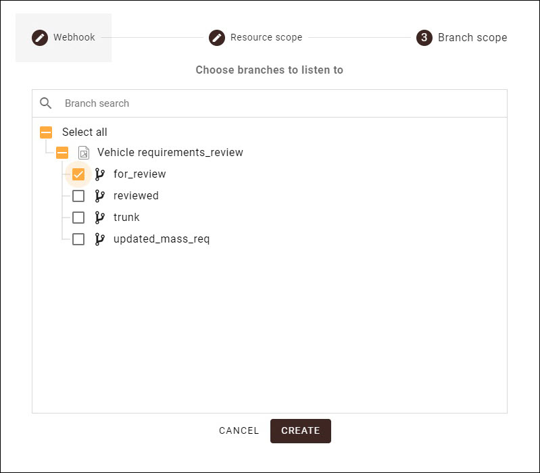
Task: Uncheck the for_review branch checkbox
Action: pos(78,174)
